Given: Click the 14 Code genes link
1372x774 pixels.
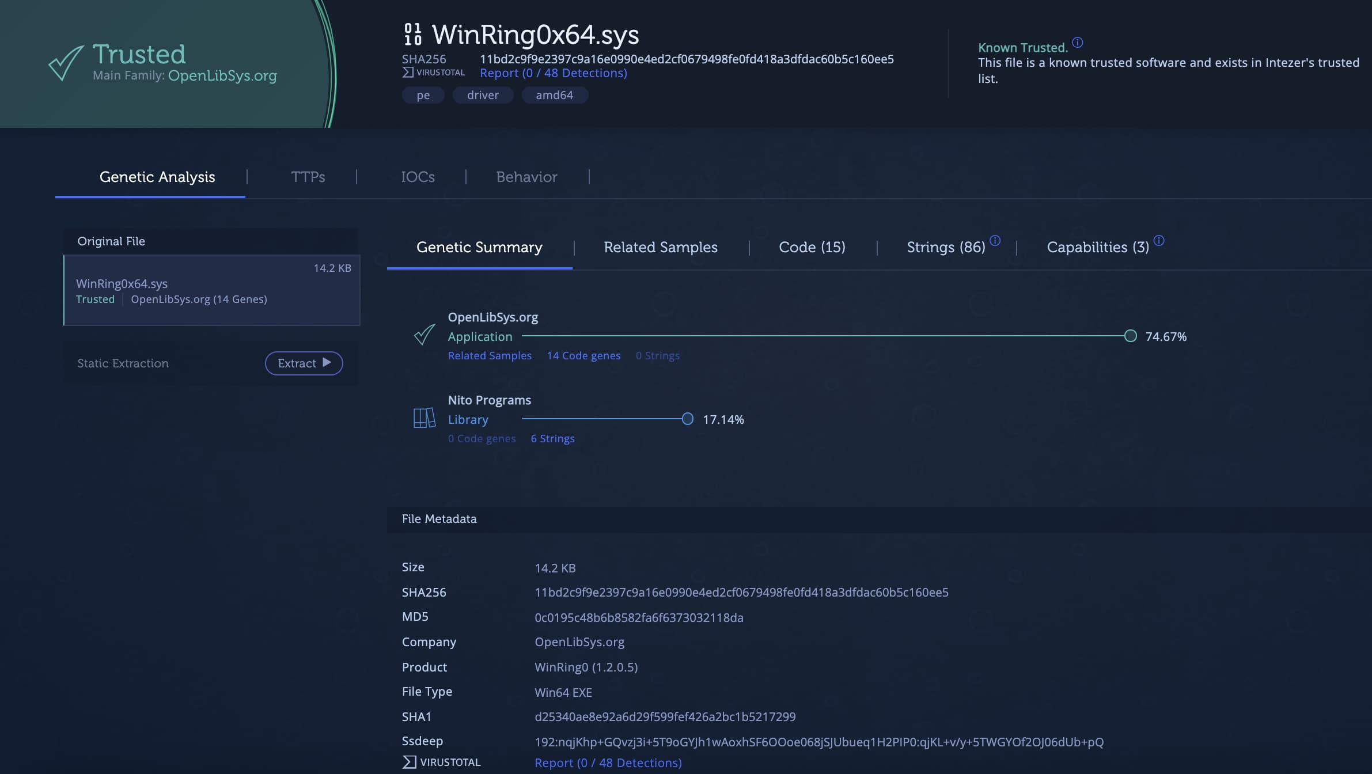Looking at the screenshot, I should 583,355.
